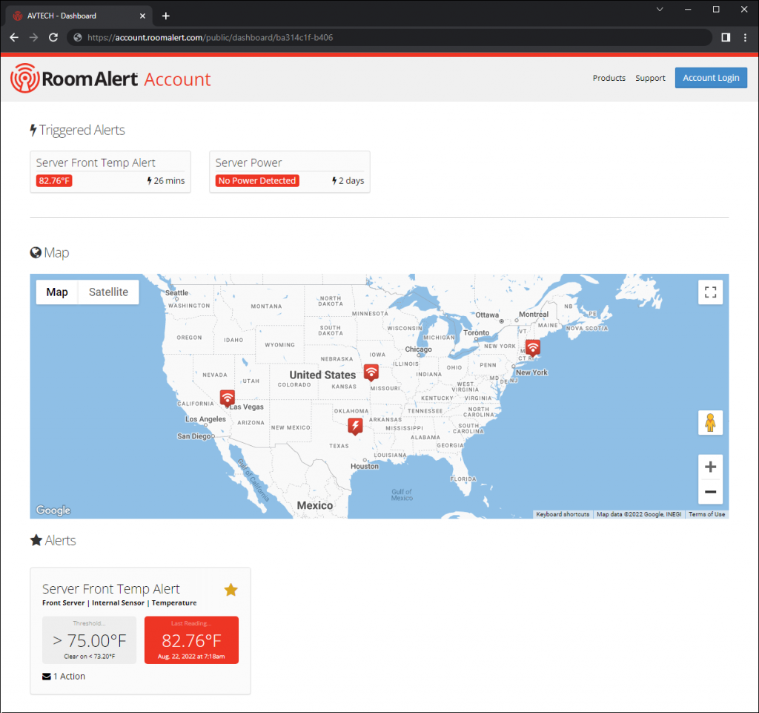The image size is (759, 713).
Task: Click the side panel toggle in the browser toolbar
Action: coord(725,37)
